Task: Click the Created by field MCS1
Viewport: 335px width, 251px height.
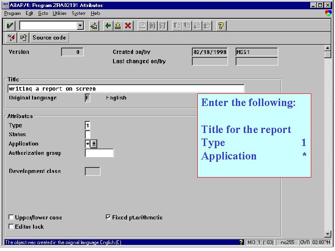Action: click(x=256, y=52)
